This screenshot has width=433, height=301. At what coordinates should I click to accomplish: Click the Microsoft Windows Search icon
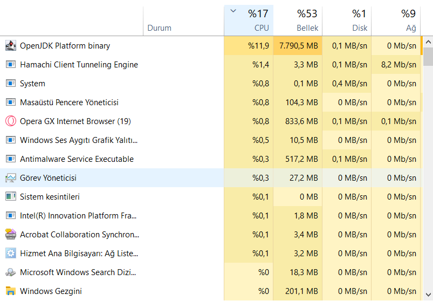click(11, 272)
